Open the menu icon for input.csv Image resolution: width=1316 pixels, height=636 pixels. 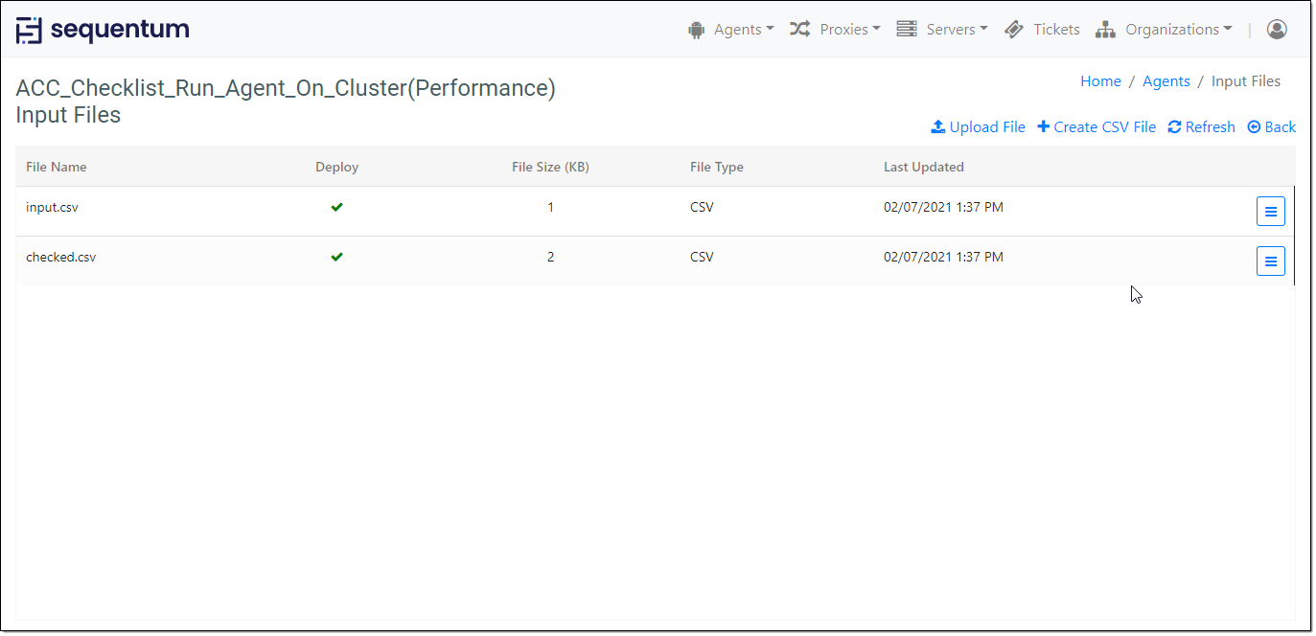click(x=1271, y=212)
